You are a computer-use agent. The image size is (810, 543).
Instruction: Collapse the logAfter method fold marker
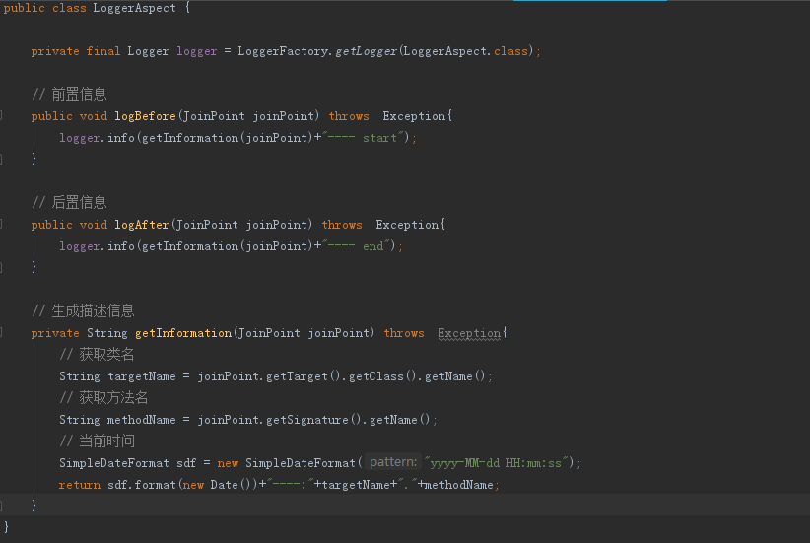(x=3, y=225)
